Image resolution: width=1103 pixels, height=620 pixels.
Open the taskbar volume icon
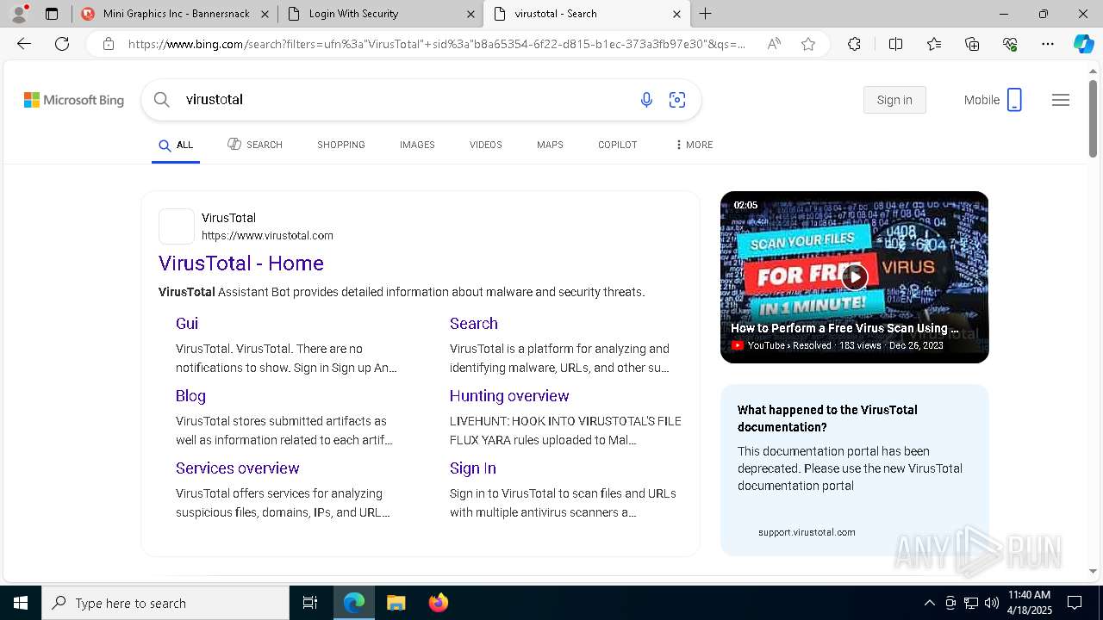pyautogui.click(x=992, y=603)
